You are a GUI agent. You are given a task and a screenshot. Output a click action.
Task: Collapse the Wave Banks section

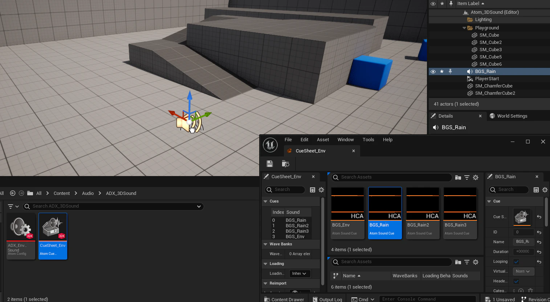pyautogui.click(x=265, y=244)
